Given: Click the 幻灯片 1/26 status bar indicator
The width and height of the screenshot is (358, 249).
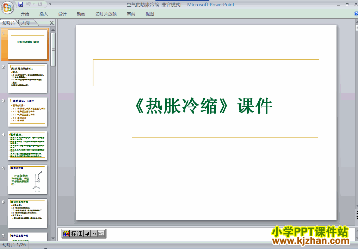Looking at the screenshot, I should coord(14,245).
